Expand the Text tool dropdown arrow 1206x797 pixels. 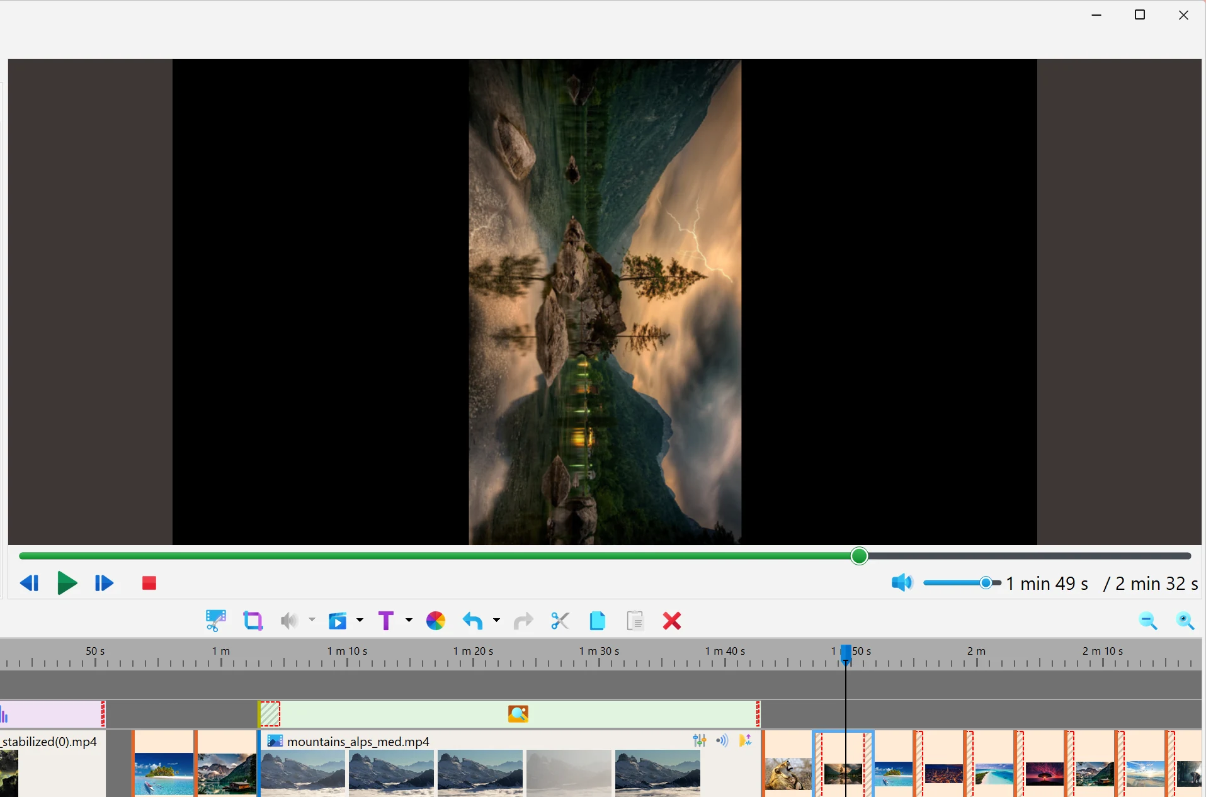click(409, 620)
